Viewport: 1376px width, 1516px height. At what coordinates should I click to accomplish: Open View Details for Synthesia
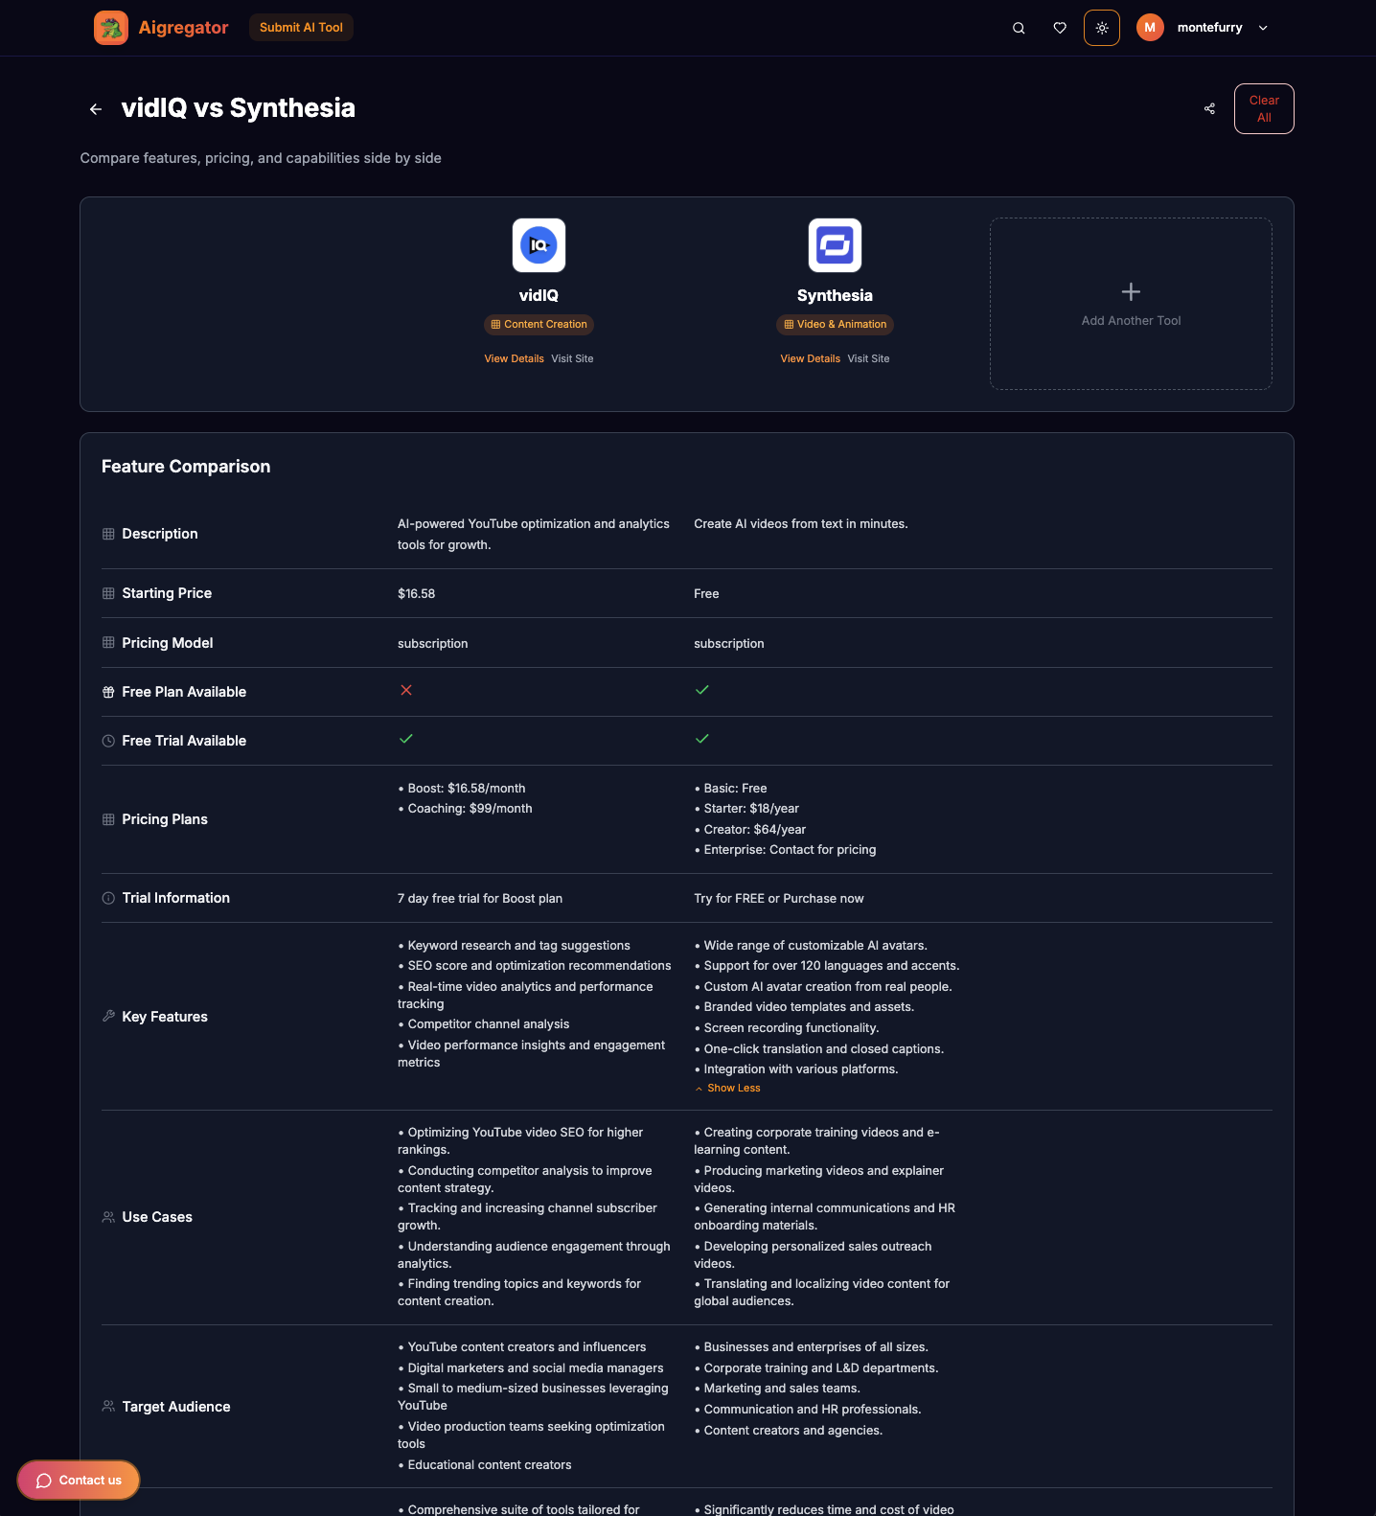(x=810, y=358)
